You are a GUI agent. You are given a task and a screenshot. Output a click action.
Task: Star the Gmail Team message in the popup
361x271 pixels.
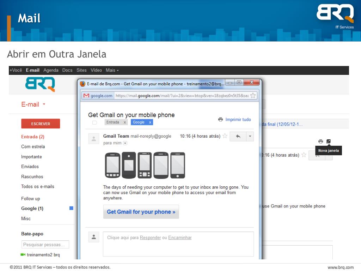(x=225, y=136)
